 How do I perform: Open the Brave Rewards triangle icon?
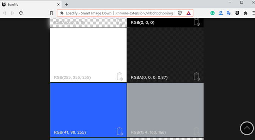coord(189,13)
